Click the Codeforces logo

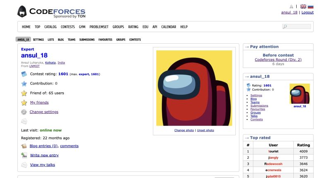(x=51, y=12)
